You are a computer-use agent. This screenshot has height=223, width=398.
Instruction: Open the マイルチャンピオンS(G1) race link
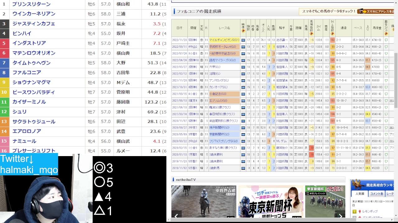pyautogui.click(x=224, y=40)
